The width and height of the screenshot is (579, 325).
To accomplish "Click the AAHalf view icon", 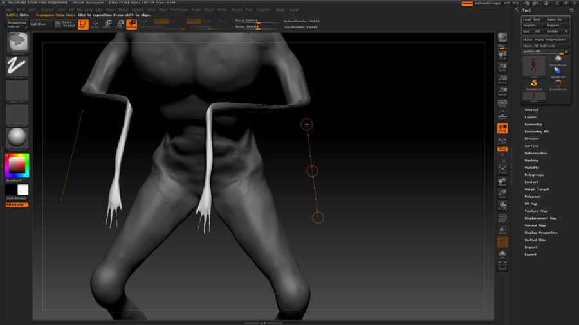I will click(502, 91).
